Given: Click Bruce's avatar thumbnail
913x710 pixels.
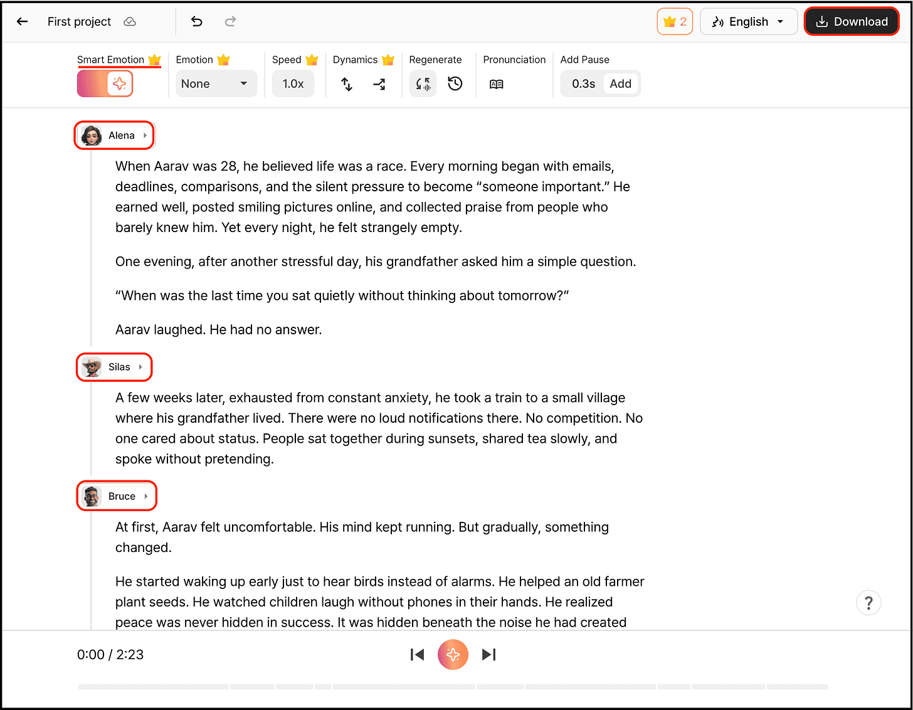Looking at the screenshot, I should pos(92,496).
